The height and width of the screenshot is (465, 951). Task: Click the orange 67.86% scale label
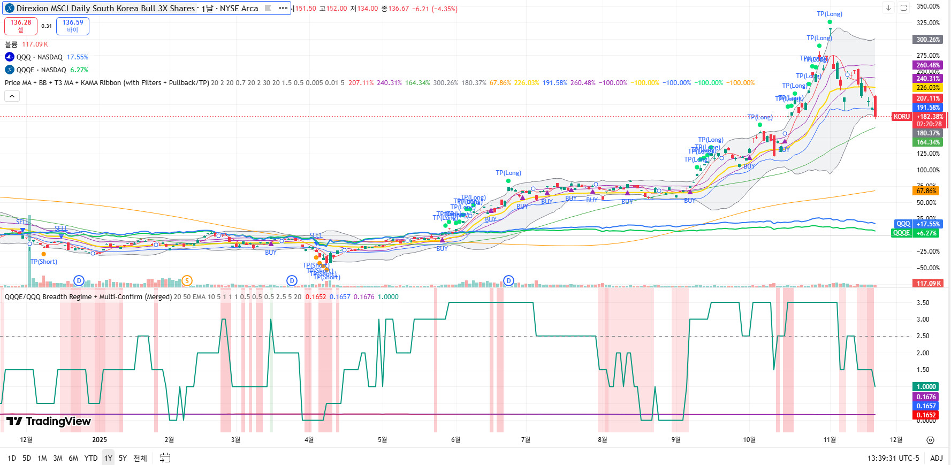(926, 191)
